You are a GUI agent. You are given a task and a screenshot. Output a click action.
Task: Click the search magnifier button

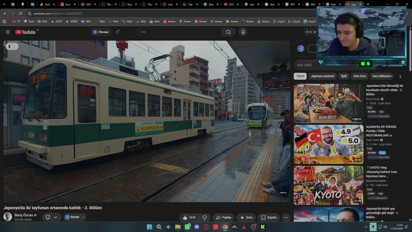click(x=229, y=32)
